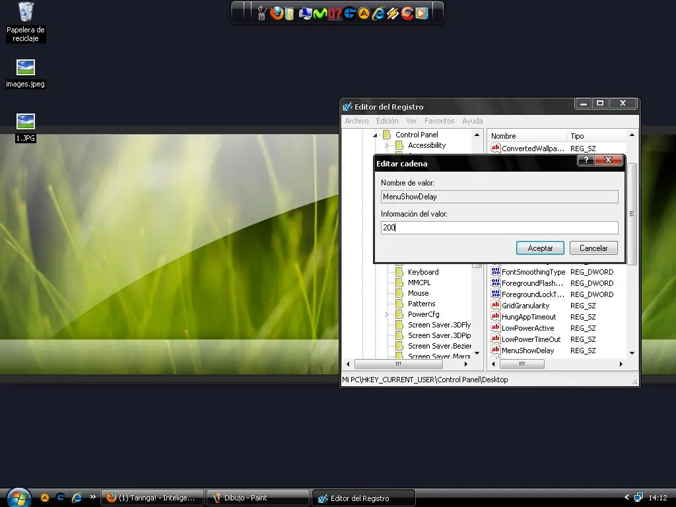Select the Screen Saver.3DFly key
The width and height of the screenshot is (676, 507).
[x=439, y=325]
